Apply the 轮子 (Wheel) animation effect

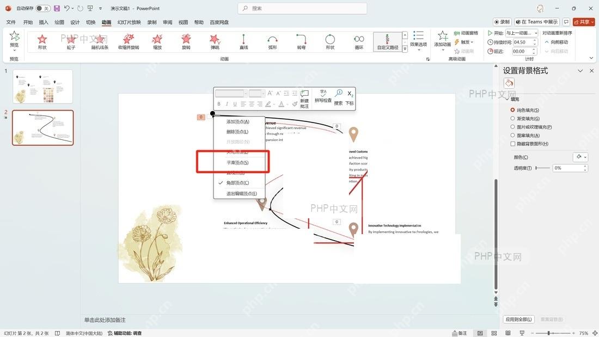click(71, 41)
